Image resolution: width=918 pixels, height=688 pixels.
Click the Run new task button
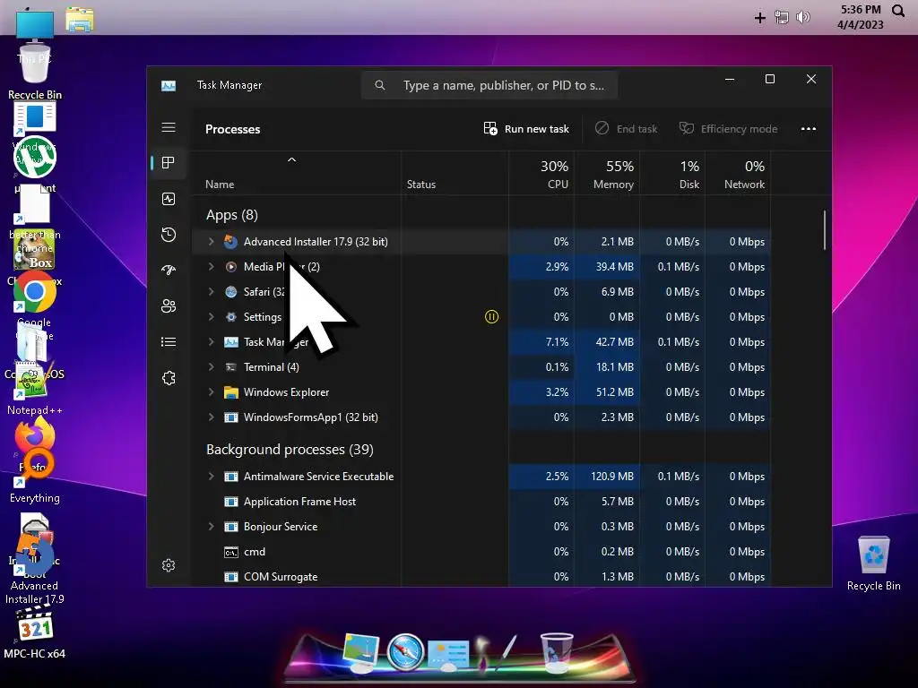click(526, 129)
